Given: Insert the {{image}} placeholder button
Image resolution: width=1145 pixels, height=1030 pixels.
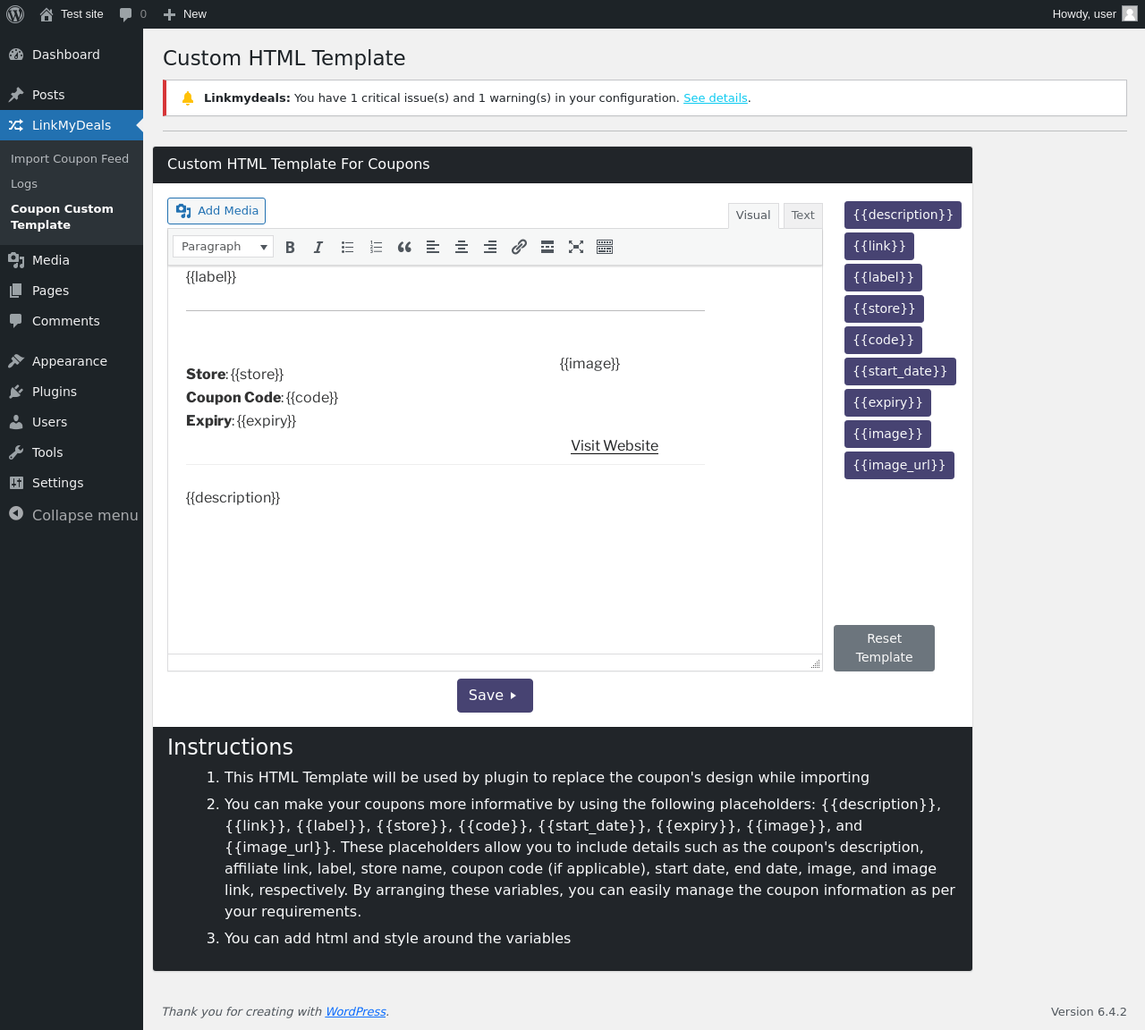Looking at the screenshot, I should [887, 434].
